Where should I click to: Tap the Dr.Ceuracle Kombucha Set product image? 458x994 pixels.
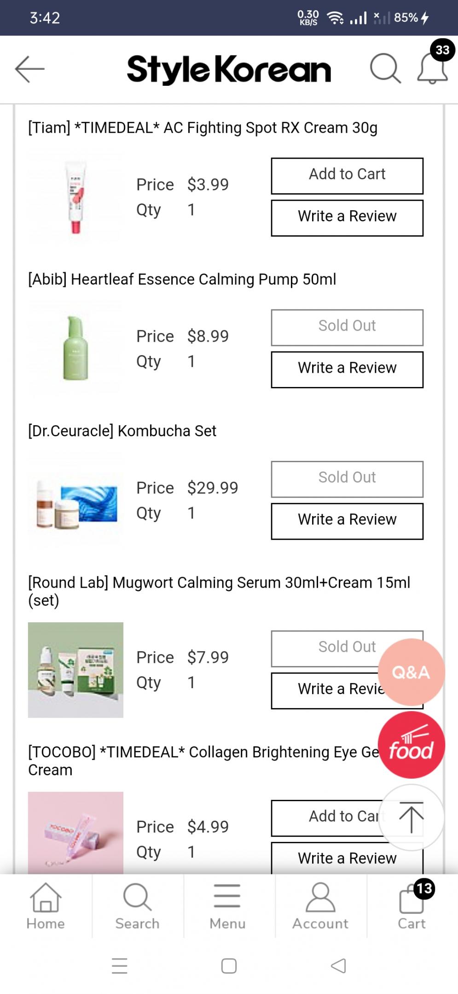click(x=75, y=500)
